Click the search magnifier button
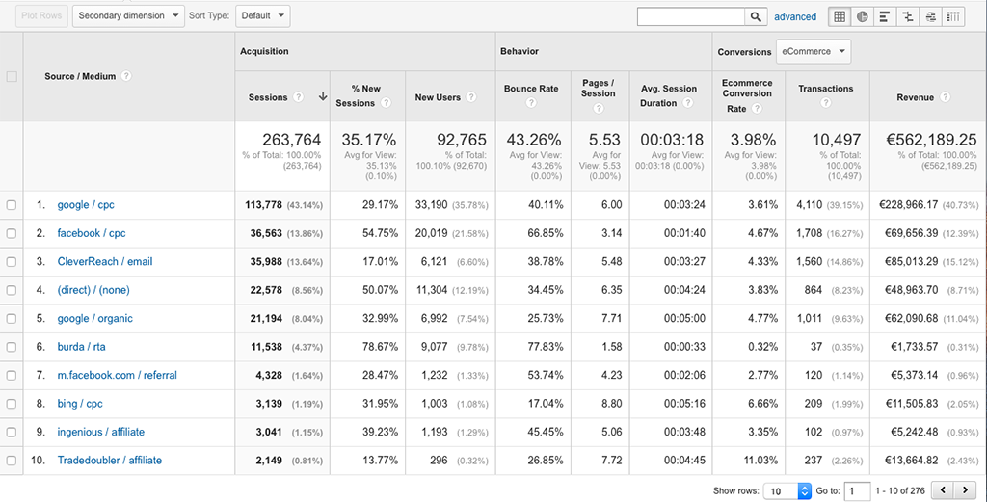The height and width of the screenshot is (502, 987). (x=757, y=16)
